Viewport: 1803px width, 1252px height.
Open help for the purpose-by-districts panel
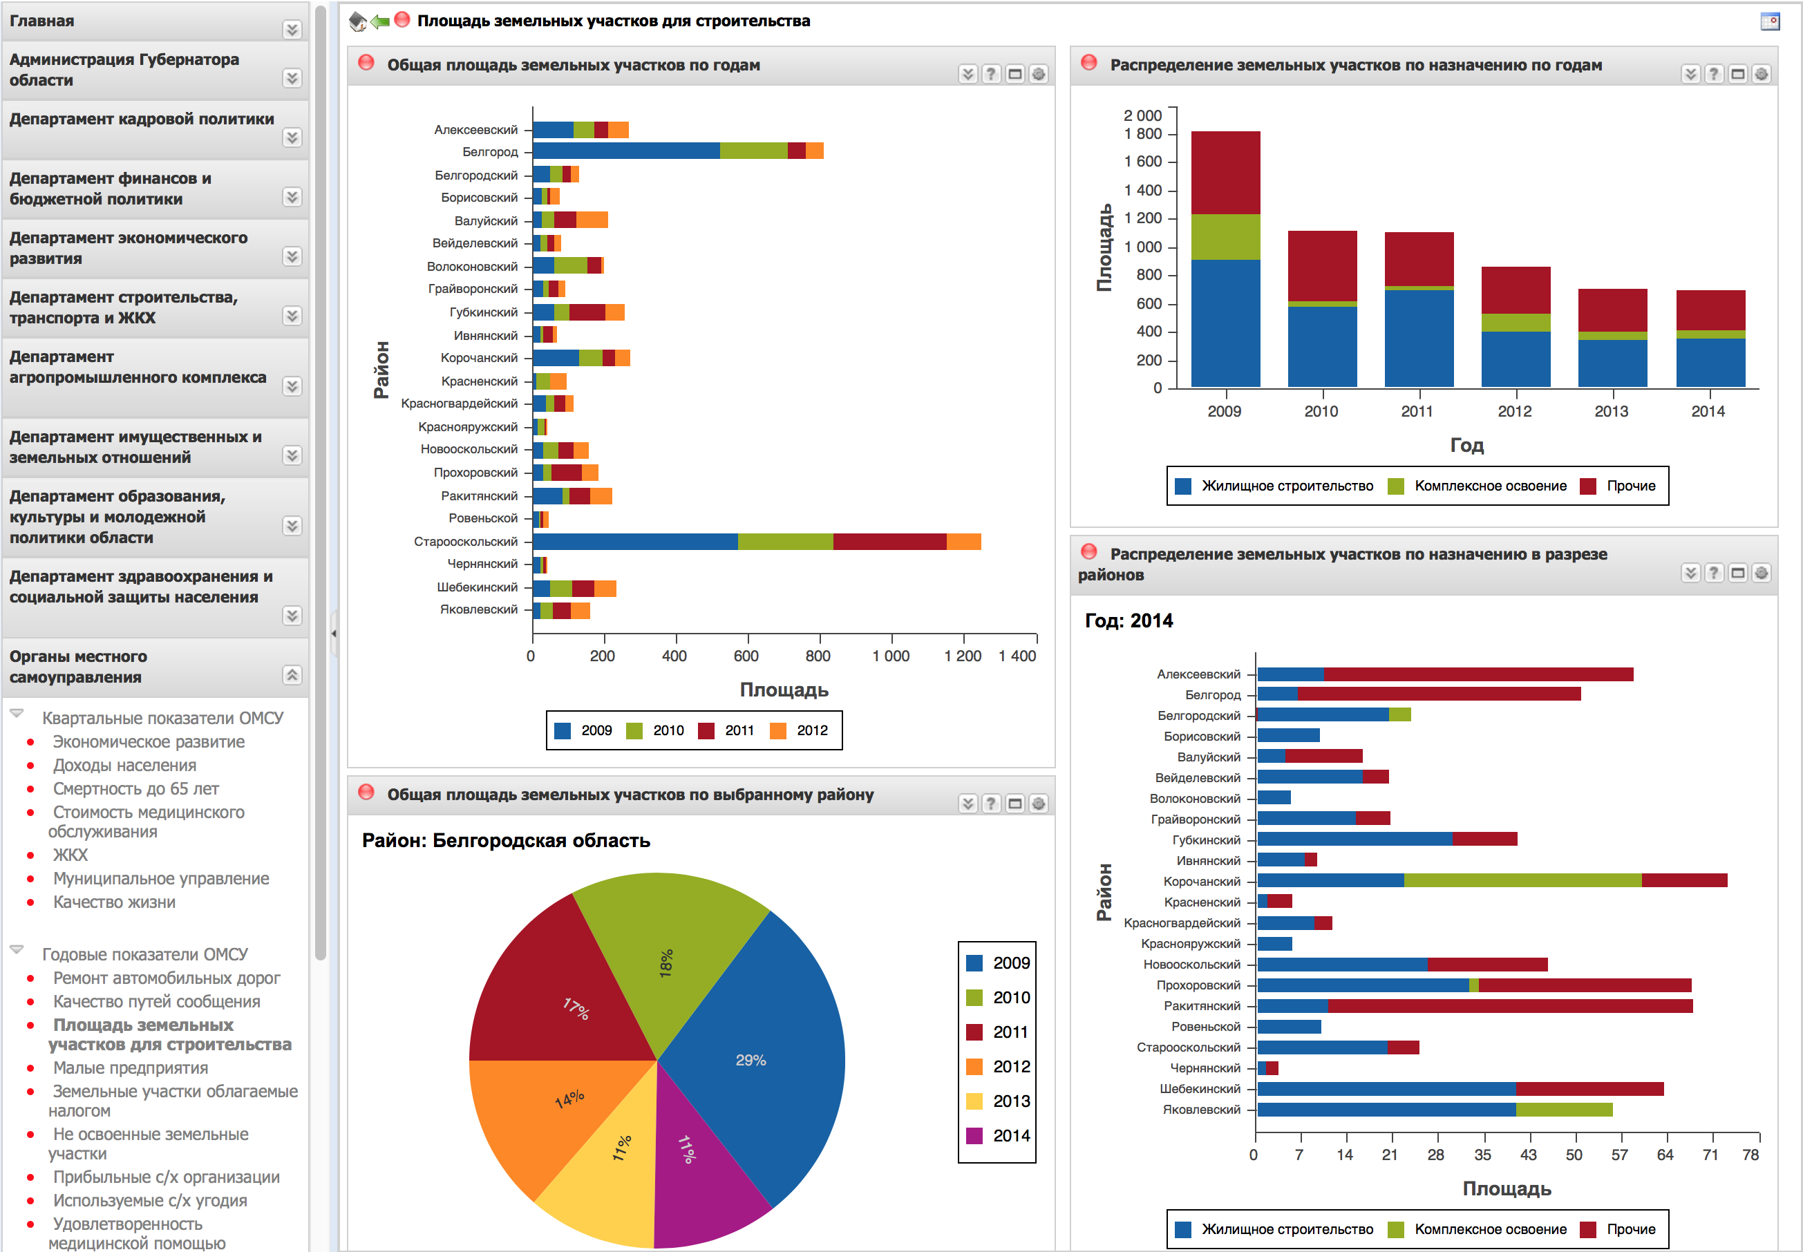click(1714, 573)
